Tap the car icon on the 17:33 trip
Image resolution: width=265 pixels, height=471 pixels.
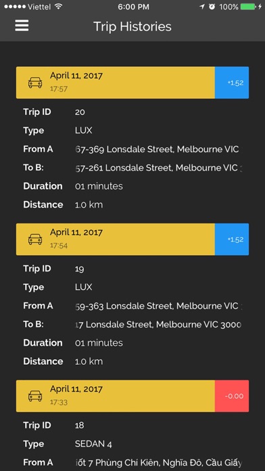(x=35, y=396)
